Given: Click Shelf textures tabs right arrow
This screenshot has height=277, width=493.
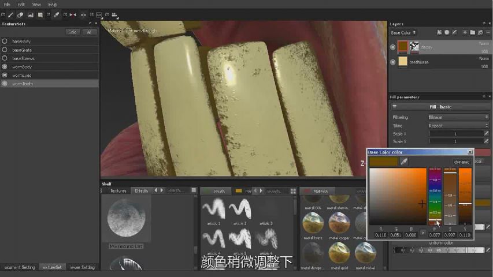Looking at the screenshot, I should coord(162,190).
